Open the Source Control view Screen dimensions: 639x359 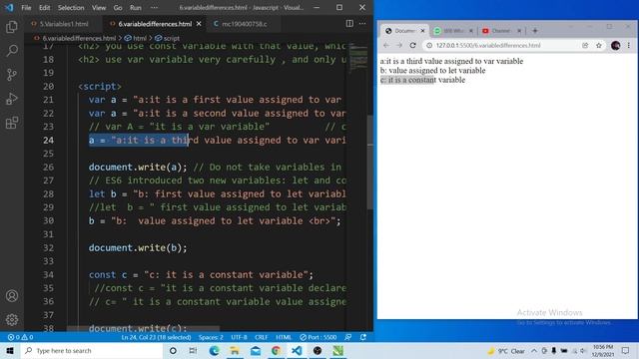tap(12, 75)
